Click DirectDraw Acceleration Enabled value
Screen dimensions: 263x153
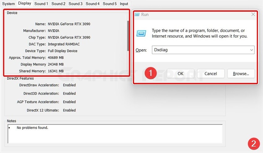point(69,85)
